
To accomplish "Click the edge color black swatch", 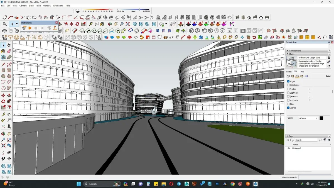I will coord(321,118).
